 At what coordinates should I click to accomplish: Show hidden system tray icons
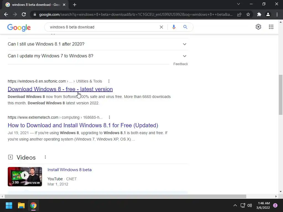(x=235, y=205)
